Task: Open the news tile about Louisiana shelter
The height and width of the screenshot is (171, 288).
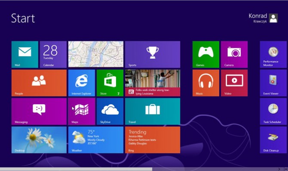Action: click(153, 83)
